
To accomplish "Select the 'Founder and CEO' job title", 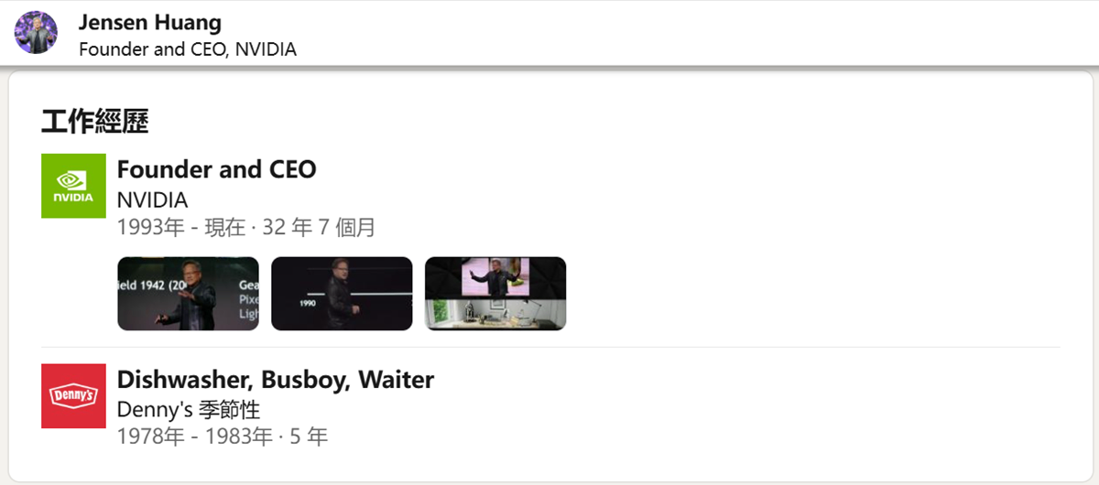I will coord(217,169).
